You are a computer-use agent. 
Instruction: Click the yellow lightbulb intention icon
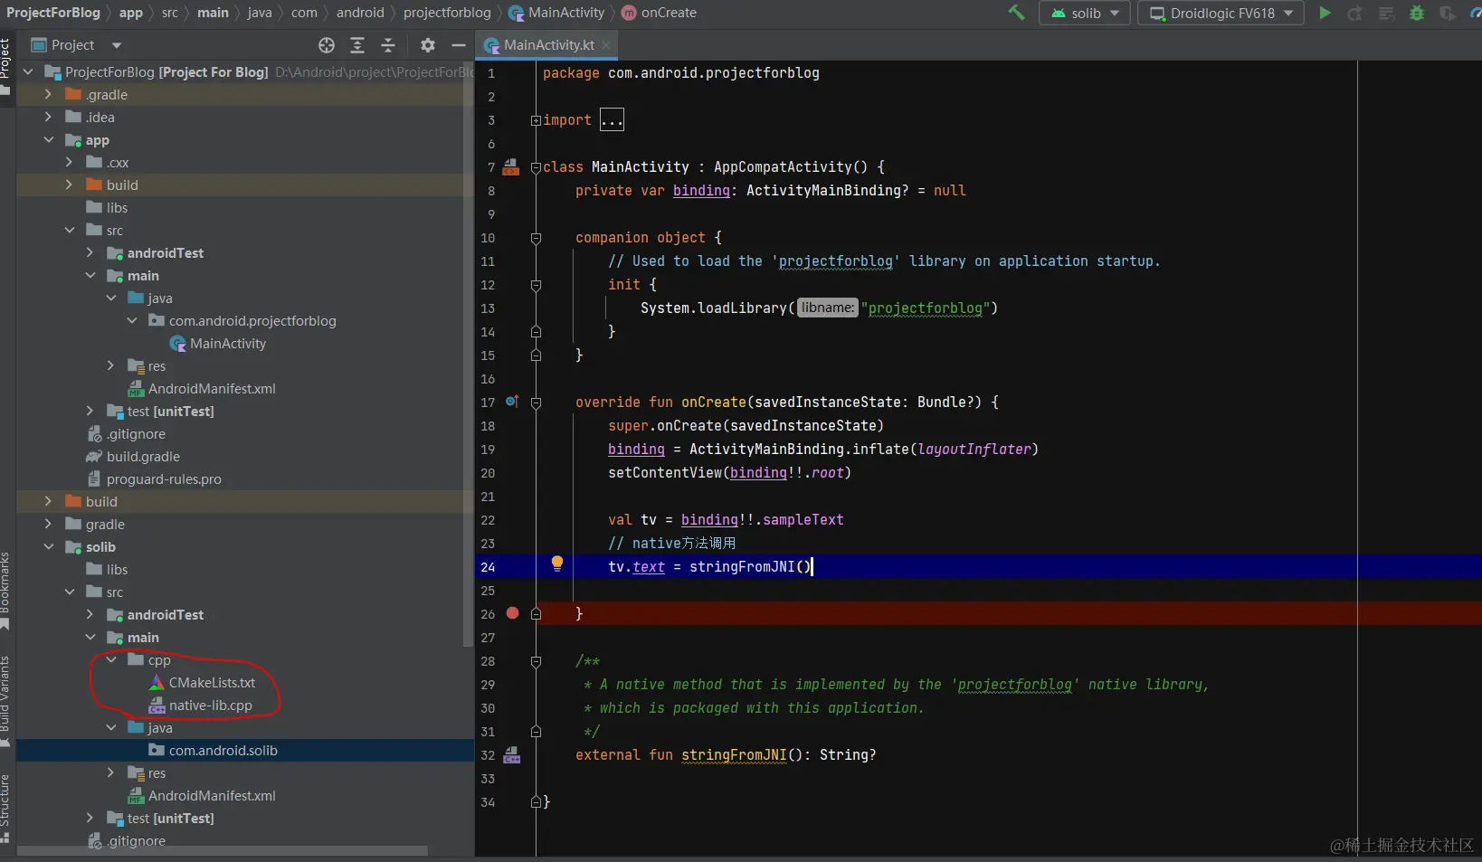(557, 564)
